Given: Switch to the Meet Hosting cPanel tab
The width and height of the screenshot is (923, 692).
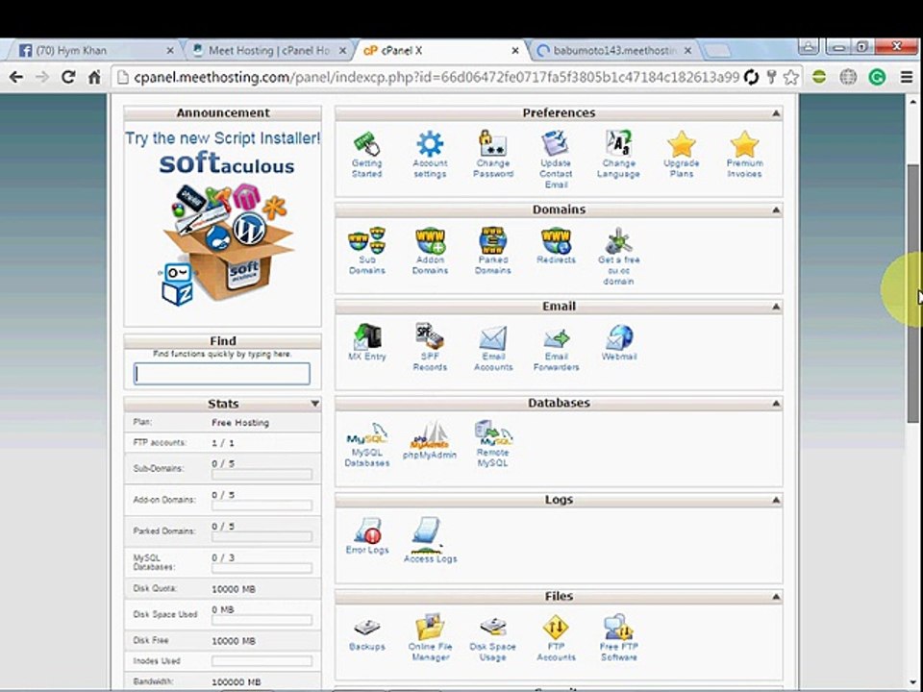Looking at the screenshot, I should pyautogui.click(x=268, y=51).
